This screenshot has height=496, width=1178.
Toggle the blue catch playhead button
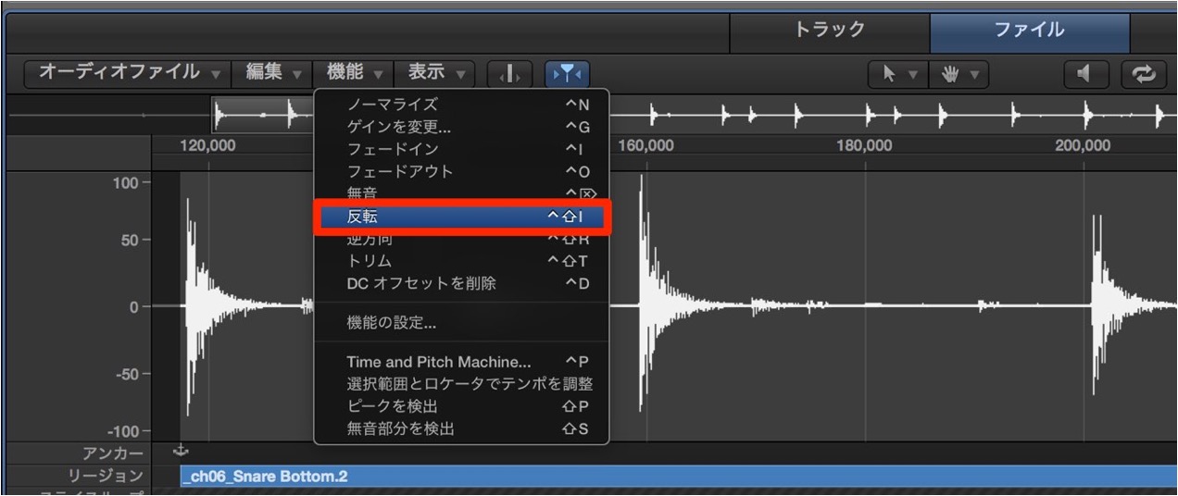[x=567, y=74]
